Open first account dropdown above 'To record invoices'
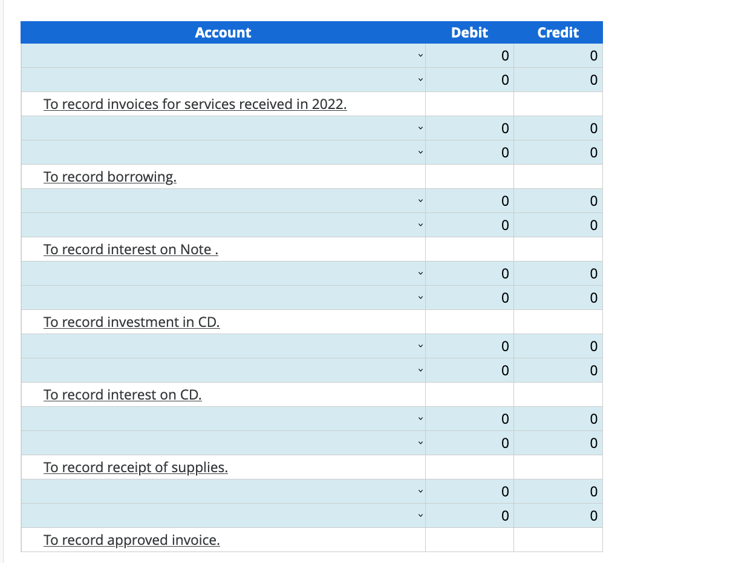Image resolution: width=733 pixels, height=563 pixels. [x=223, y=56]
